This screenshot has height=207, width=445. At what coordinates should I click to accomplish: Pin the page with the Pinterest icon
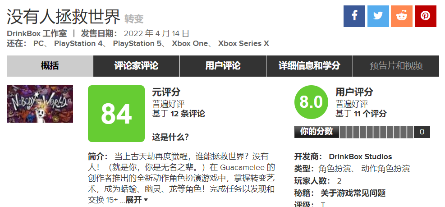(426, 16)
